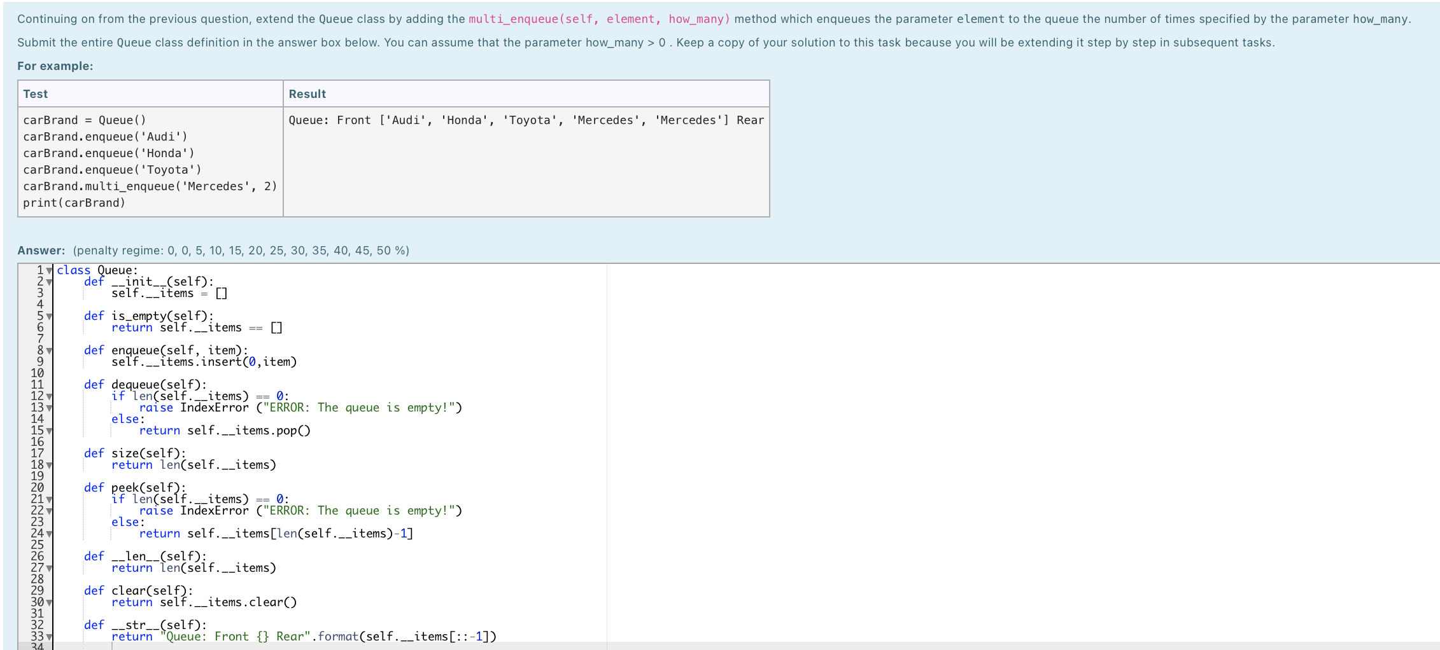Collapse the fold arrow beside line number 30
The image size is (1440, 650).
click(x=49, y=603)
